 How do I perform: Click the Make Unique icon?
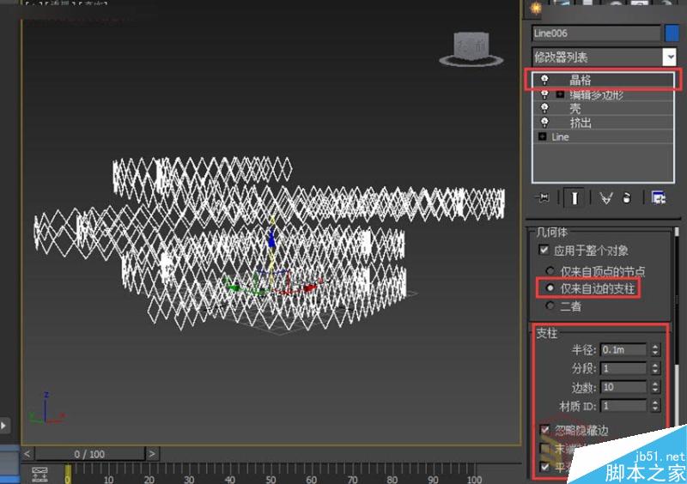[606, 198]
